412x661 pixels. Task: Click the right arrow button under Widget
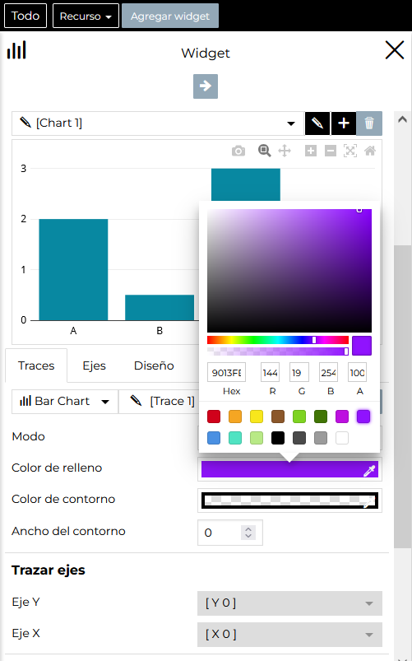tap(206, 86)
